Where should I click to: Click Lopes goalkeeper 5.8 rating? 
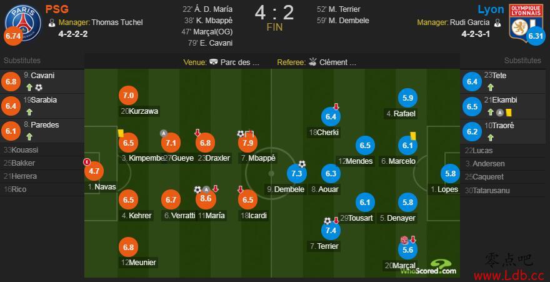(451, 174)
